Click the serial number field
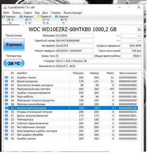The image size is (147, 162). [75, 40]
